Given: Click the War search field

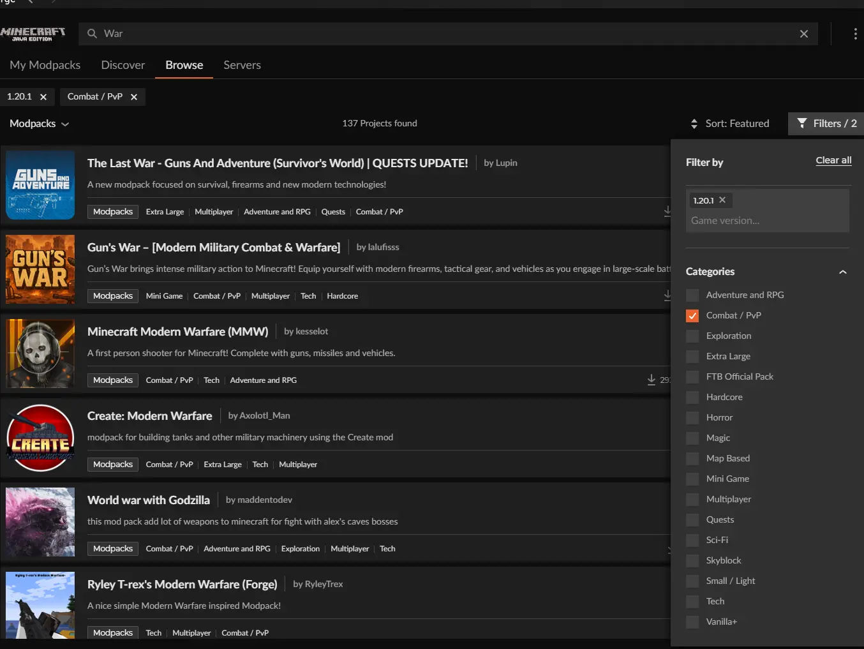Looking at the screenshot, I should click(x=449, y=34).
